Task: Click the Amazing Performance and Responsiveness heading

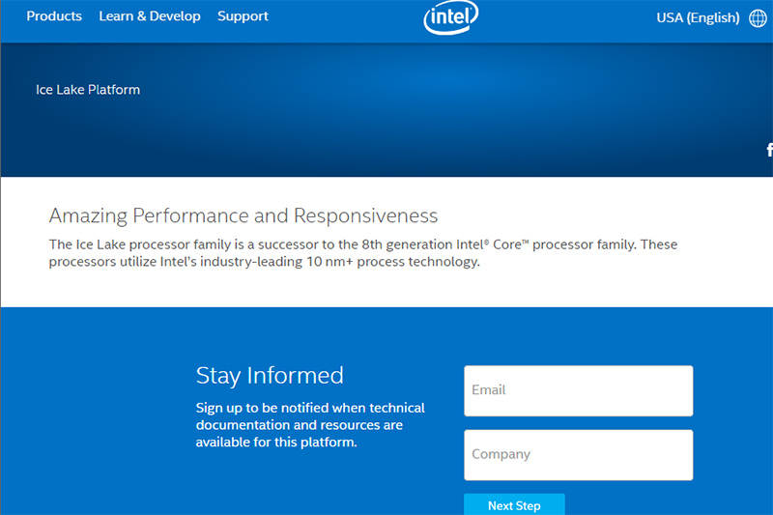Action: [243, 215]
